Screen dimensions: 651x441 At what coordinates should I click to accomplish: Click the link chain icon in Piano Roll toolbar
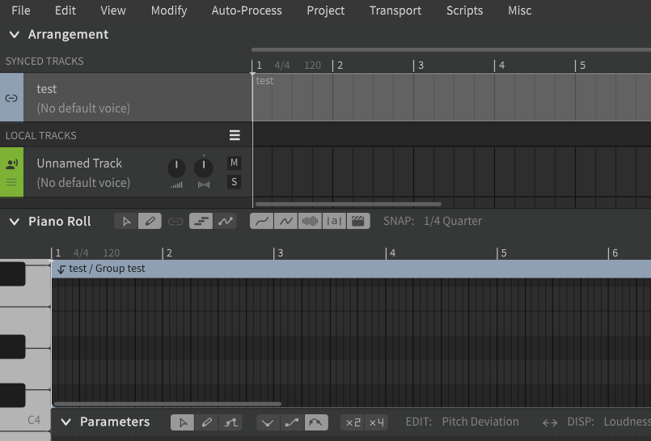[x=175, y=222]
